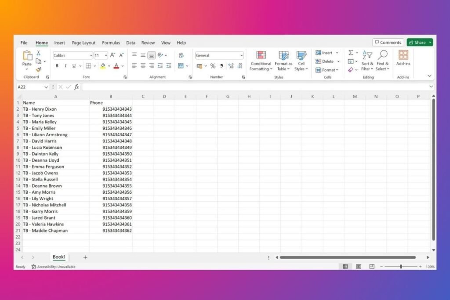Click the Fill down icon

coord(351,61)
